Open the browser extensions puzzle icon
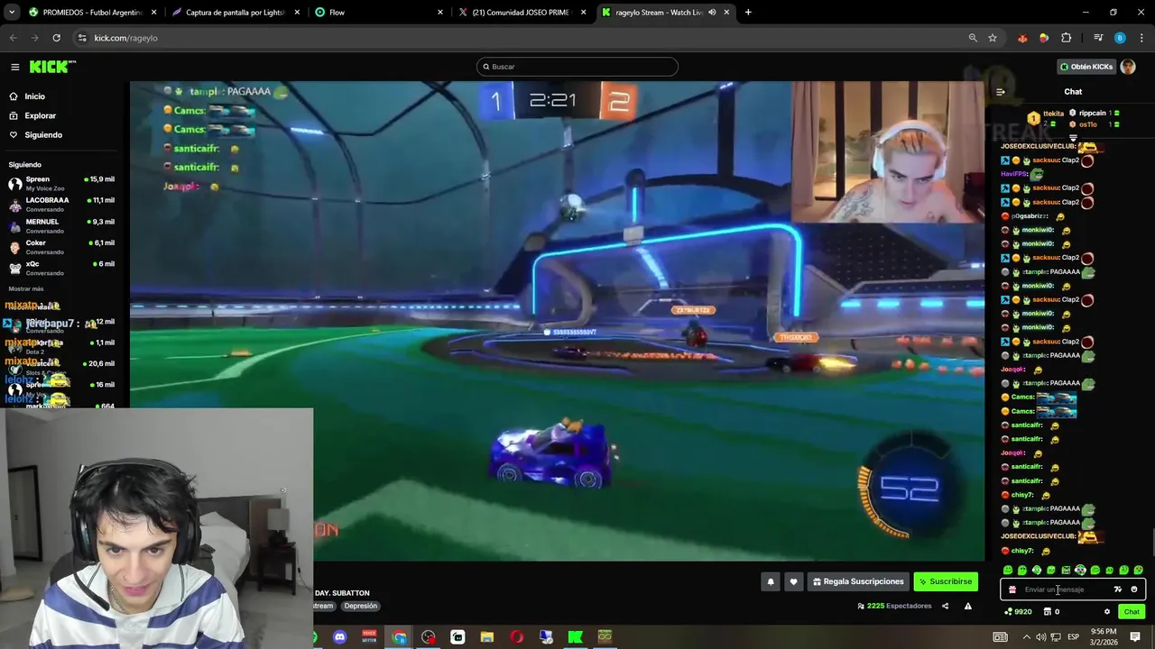The image size is (1155, 649). tap(1067, 38)
